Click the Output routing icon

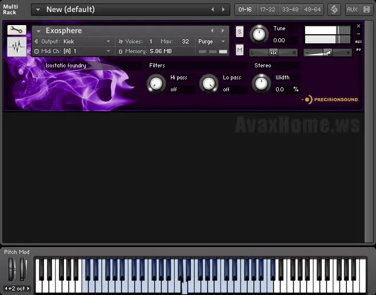37,42
